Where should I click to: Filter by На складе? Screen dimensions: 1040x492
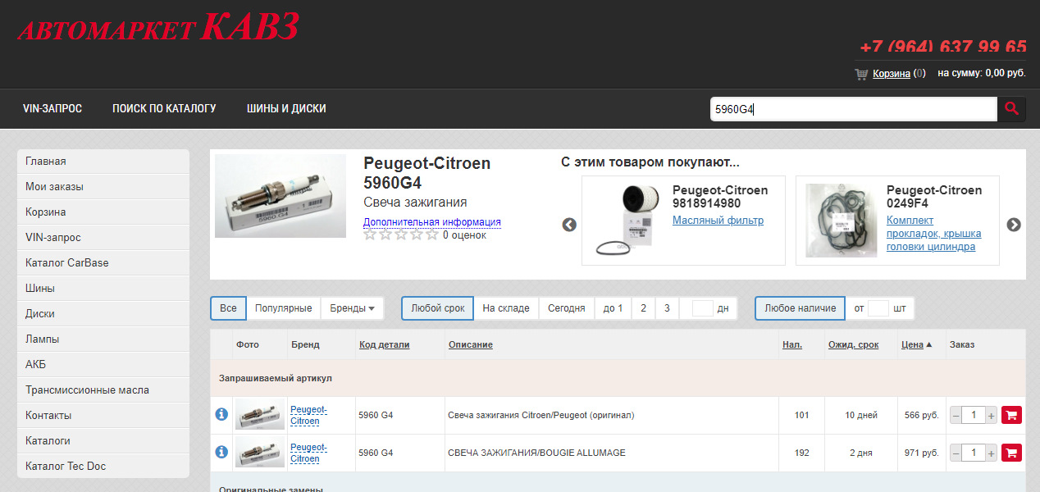[x=506, y=308]
